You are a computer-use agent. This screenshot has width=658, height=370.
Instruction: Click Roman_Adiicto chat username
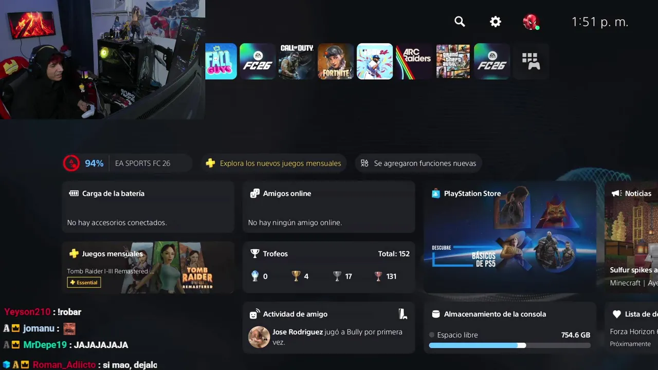pyautogui.click(x=64, y=365)
